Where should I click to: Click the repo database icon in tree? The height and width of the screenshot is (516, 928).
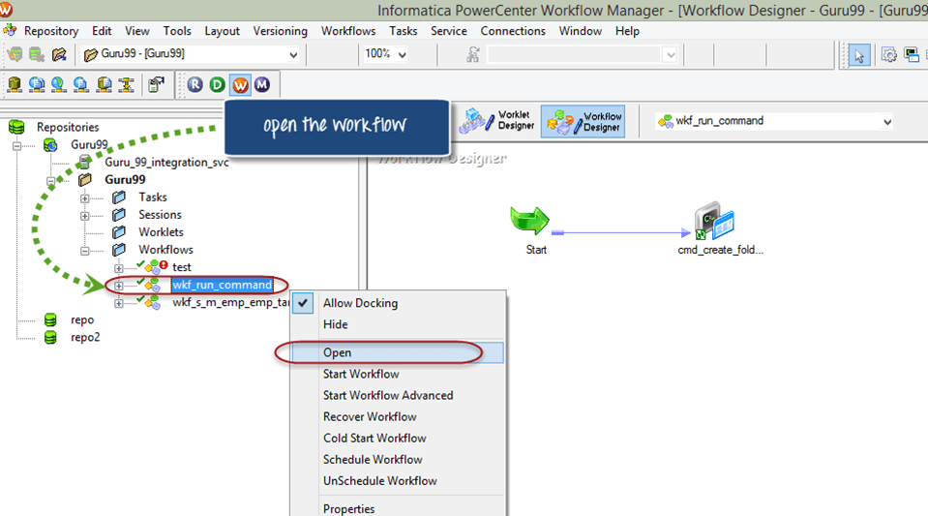[50, 319]
